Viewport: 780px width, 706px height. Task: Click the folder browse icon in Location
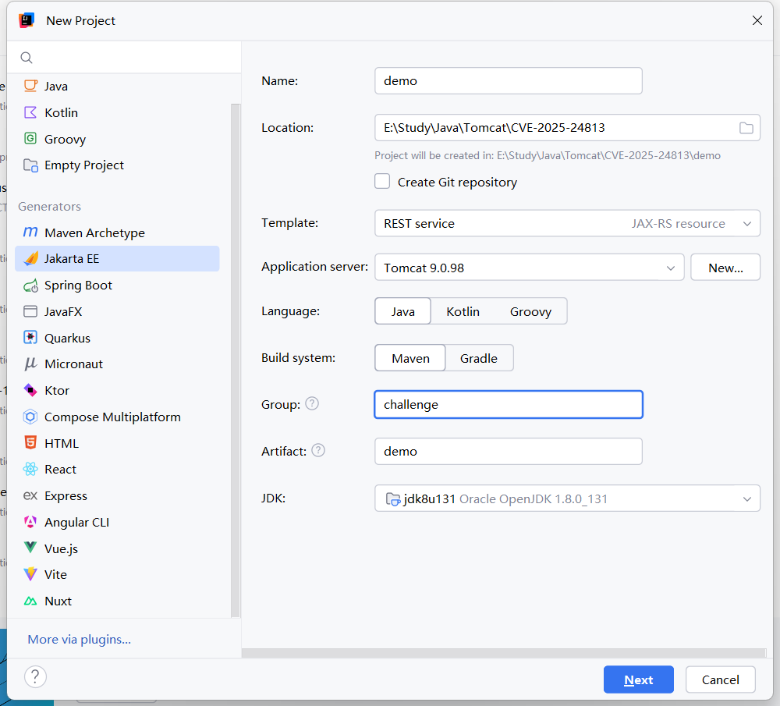point(746,128)
